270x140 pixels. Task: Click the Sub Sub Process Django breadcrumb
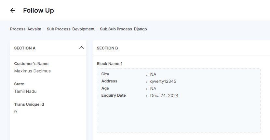(123, 29)
